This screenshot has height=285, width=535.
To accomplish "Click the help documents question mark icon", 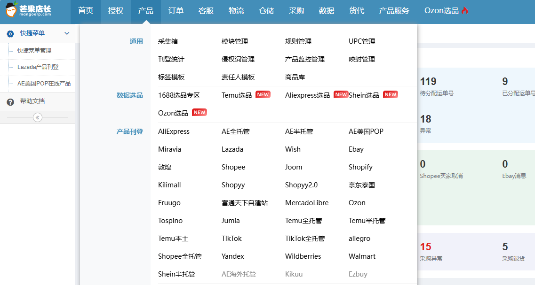I will coord(10,102).
